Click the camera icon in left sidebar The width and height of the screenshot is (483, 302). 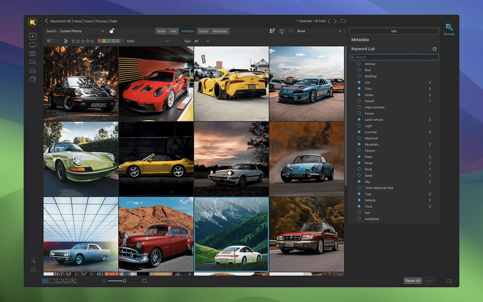[33, 53]
